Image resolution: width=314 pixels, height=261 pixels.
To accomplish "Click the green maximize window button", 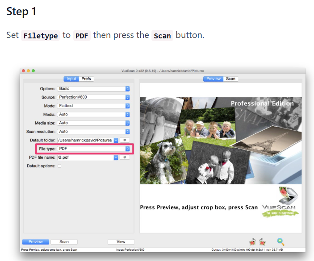I will (33, 71).
